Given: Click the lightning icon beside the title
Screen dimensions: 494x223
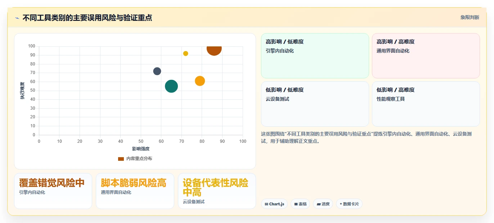Looking at the screenshot, I should click(17, 18).
